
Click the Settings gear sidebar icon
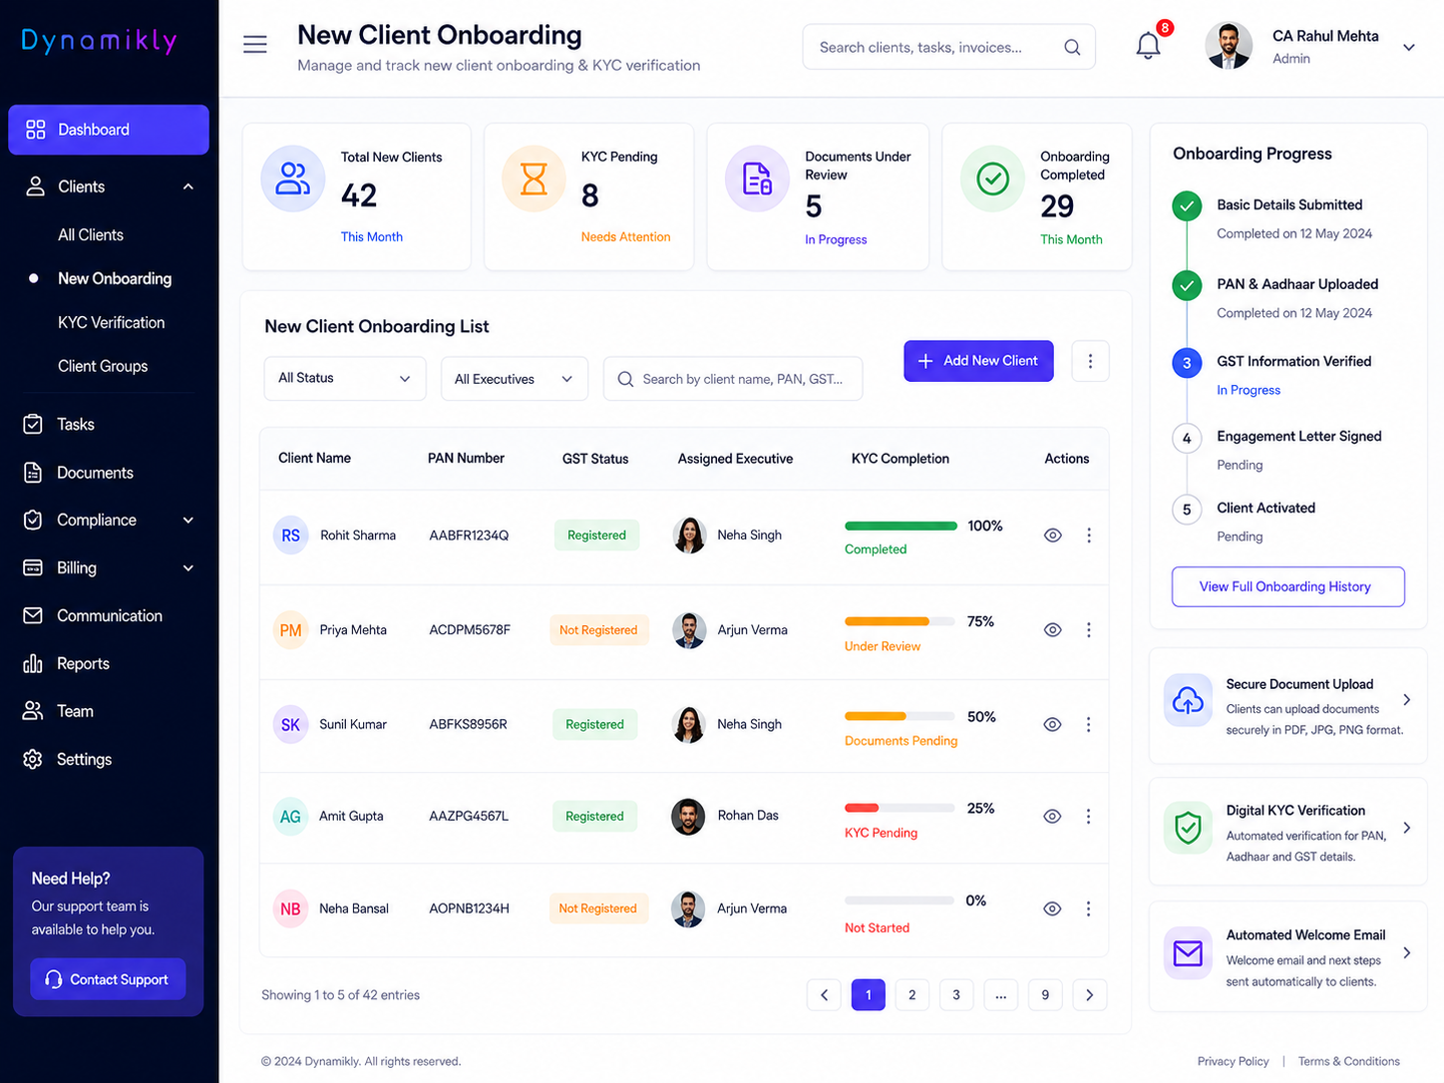coord(33,760)
